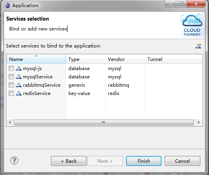Check the mysql-js service checkbox

click(x=11, y=68)
